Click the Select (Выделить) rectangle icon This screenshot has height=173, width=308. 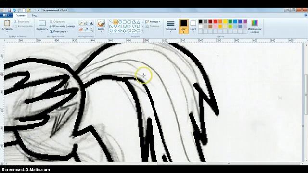pyautogui.click(x=42, y=24)
